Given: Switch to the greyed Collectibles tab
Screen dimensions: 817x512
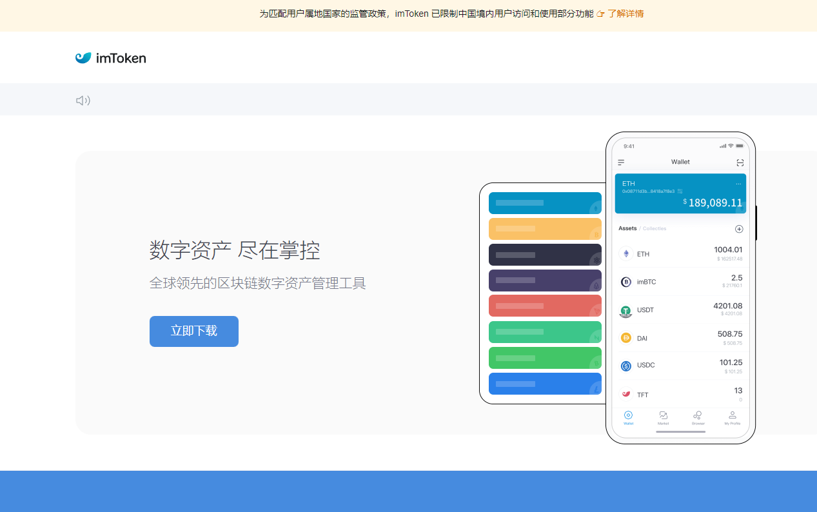Looking at the screenshot, I should click(x=655, y=228).
